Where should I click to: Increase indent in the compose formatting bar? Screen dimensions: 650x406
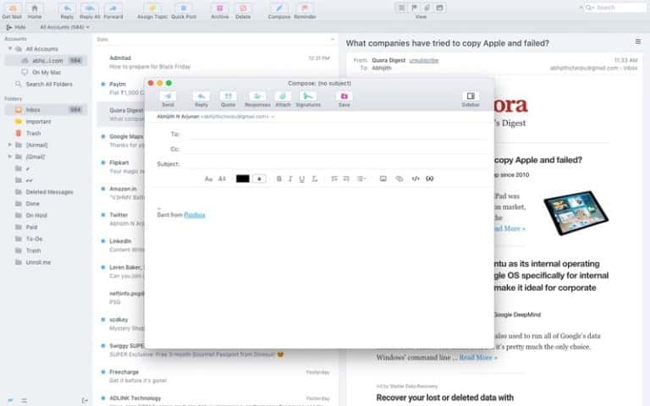346,179
